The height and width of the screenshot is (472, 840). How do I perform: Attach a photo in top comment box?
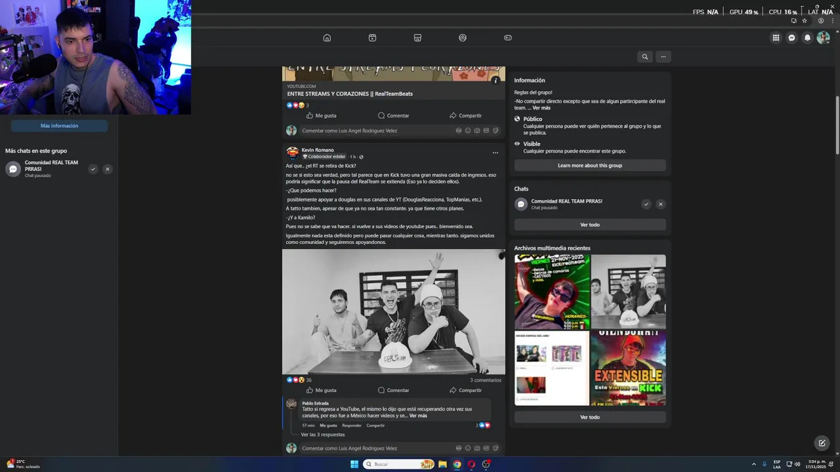(477, 130)
